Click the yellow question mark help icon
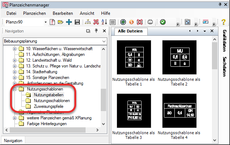Screen dimensions: 230x145 coord(224,22)
